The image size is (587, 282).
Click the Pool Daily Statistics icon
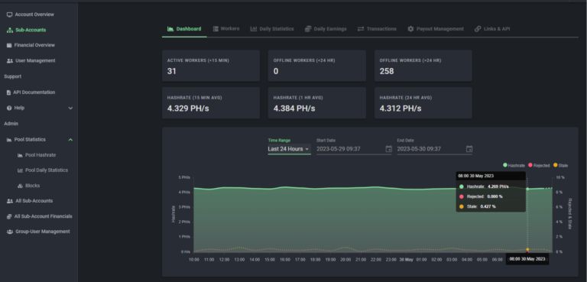tap(20, 170)
